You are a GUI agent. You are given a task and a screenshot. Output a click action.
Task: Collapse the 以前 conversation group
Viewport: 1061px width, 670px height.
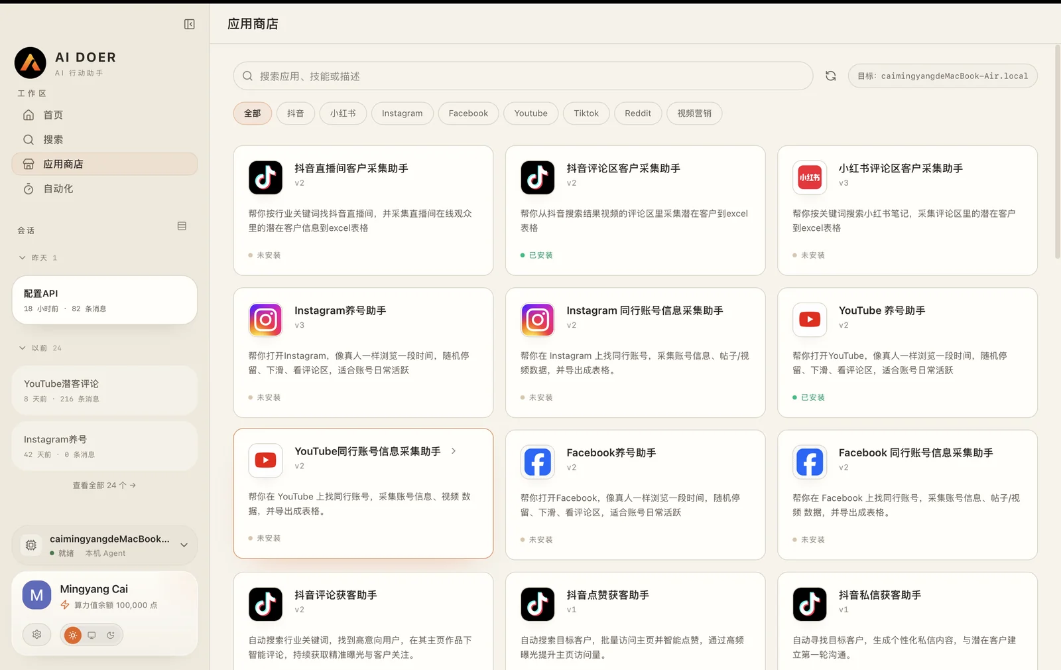pyautogui.click(x=23, y=348)
